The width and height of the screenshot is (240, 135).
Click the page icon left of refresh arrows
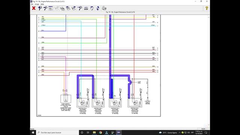tap(92, 8)
